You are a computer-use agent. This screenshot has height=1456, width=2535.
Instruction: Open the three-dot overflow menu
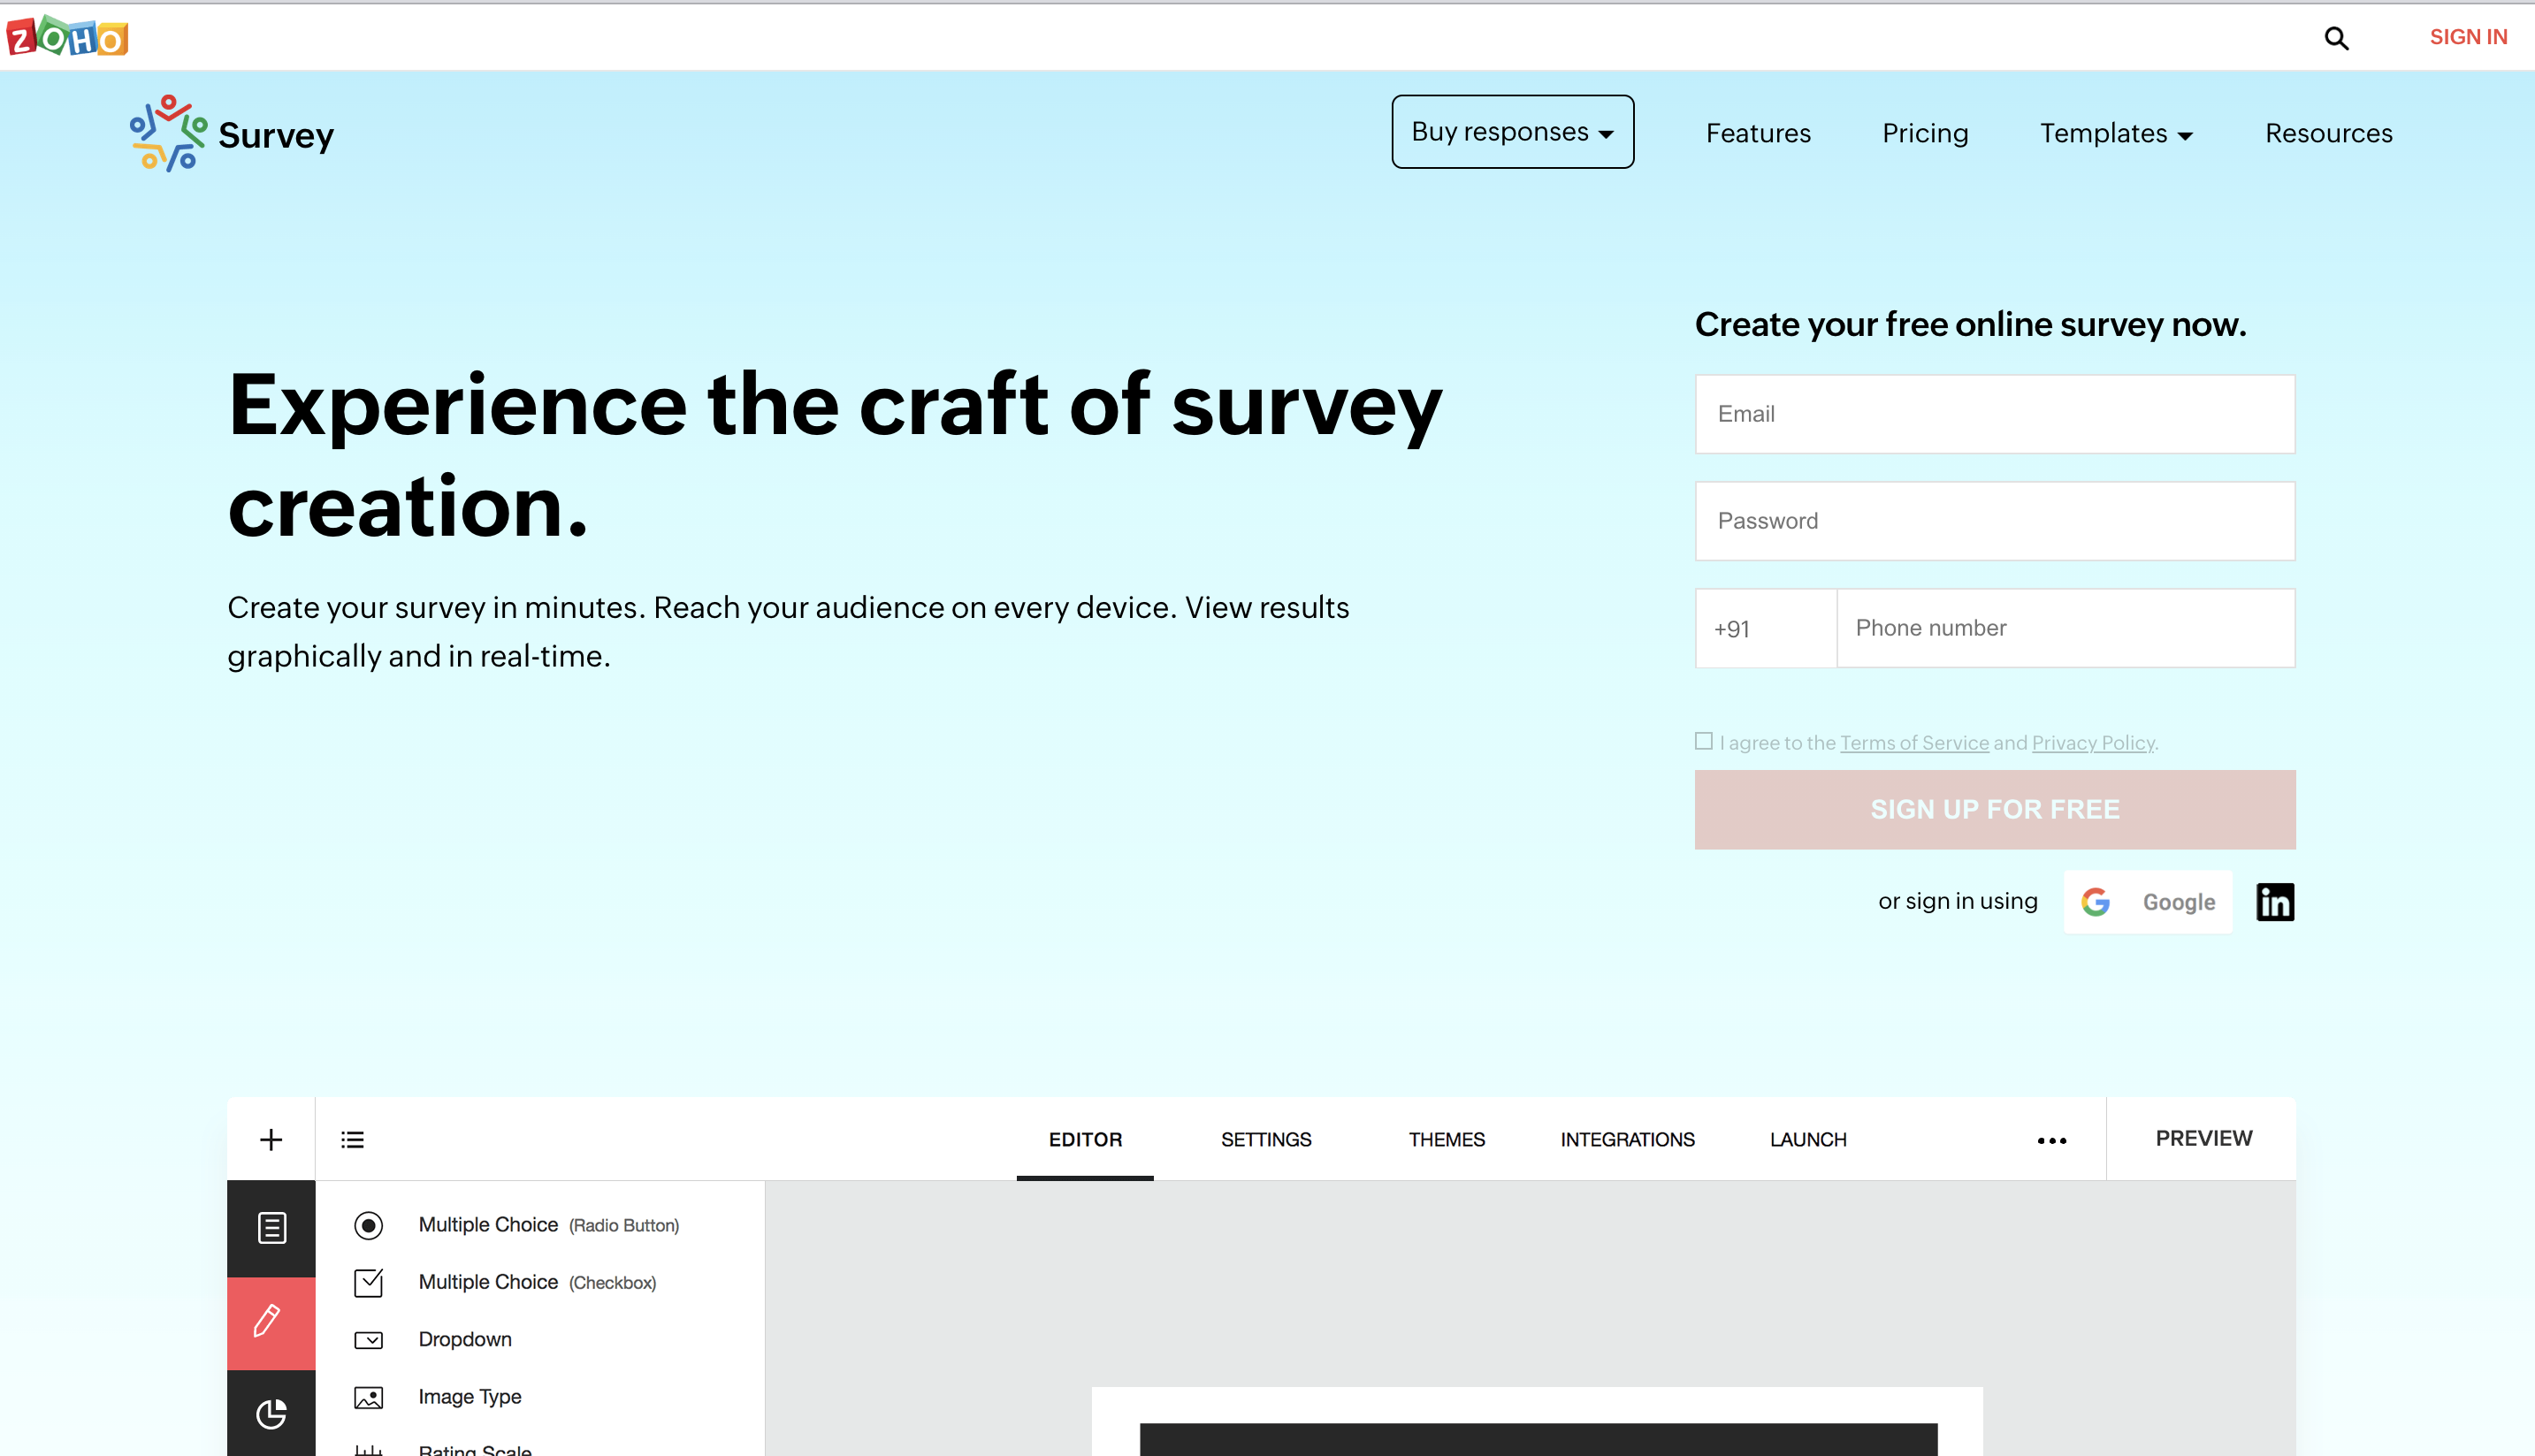pyautogui.click(x=2053, y=1139)
